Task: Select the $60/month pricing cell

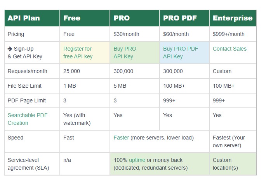Action: pos(176,34)
